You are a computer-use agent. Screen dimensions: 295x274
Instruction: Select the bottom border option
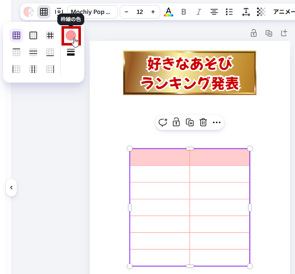pyautogui.click(x=50, y=52)
